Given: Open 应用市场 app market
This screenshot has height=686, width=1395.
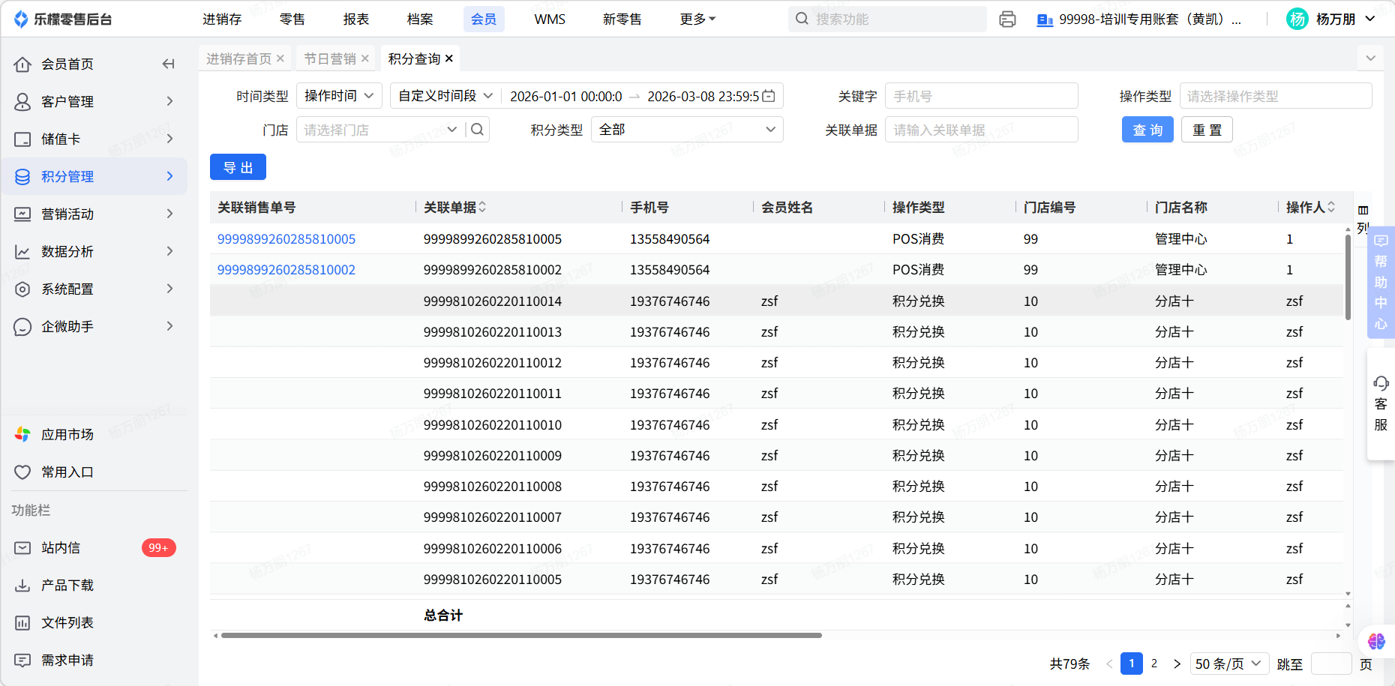Looking at the screenshot, I should tap(67, 435).
